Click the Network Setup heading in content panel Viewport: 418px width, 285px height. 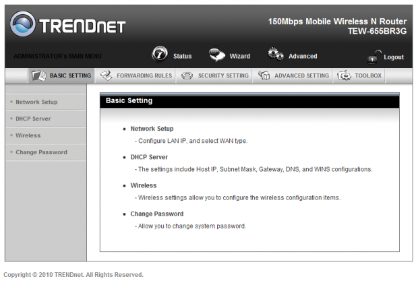click(x=152, y=129)
